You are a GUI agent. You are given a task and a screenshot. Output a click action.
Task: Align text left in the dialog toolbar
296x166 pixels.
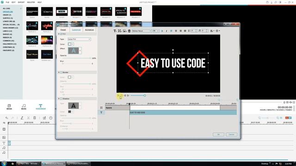point(171,31)
